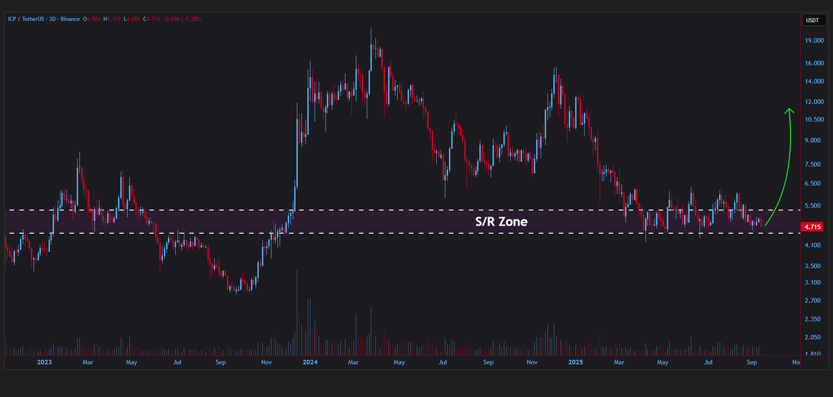Click the -0.268 (-5.38%) change readout

click(183, 19)
